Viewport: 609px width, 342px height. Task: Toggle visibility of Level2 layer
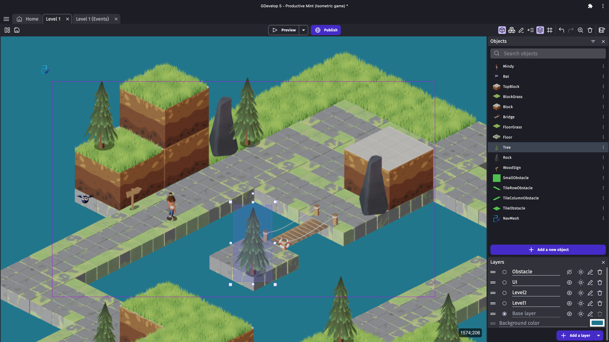pos(569,293)
